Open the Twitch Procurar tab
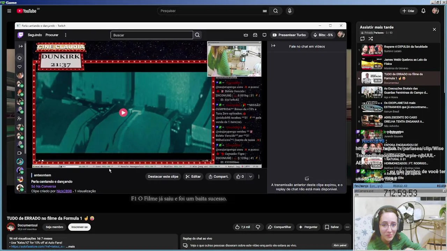Image resolution: width=447 pixels, height=251 pixels. coord(52,35)
